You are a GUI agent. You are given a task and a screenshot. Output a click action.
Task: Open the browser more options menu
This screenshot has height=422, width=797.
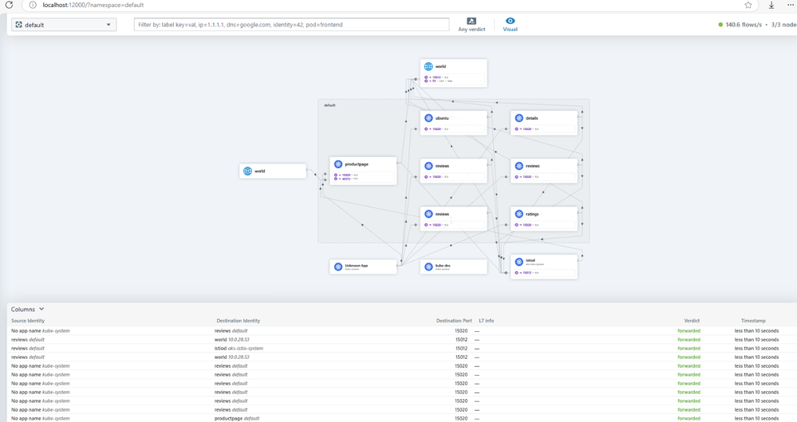click(x=789, y=5)
